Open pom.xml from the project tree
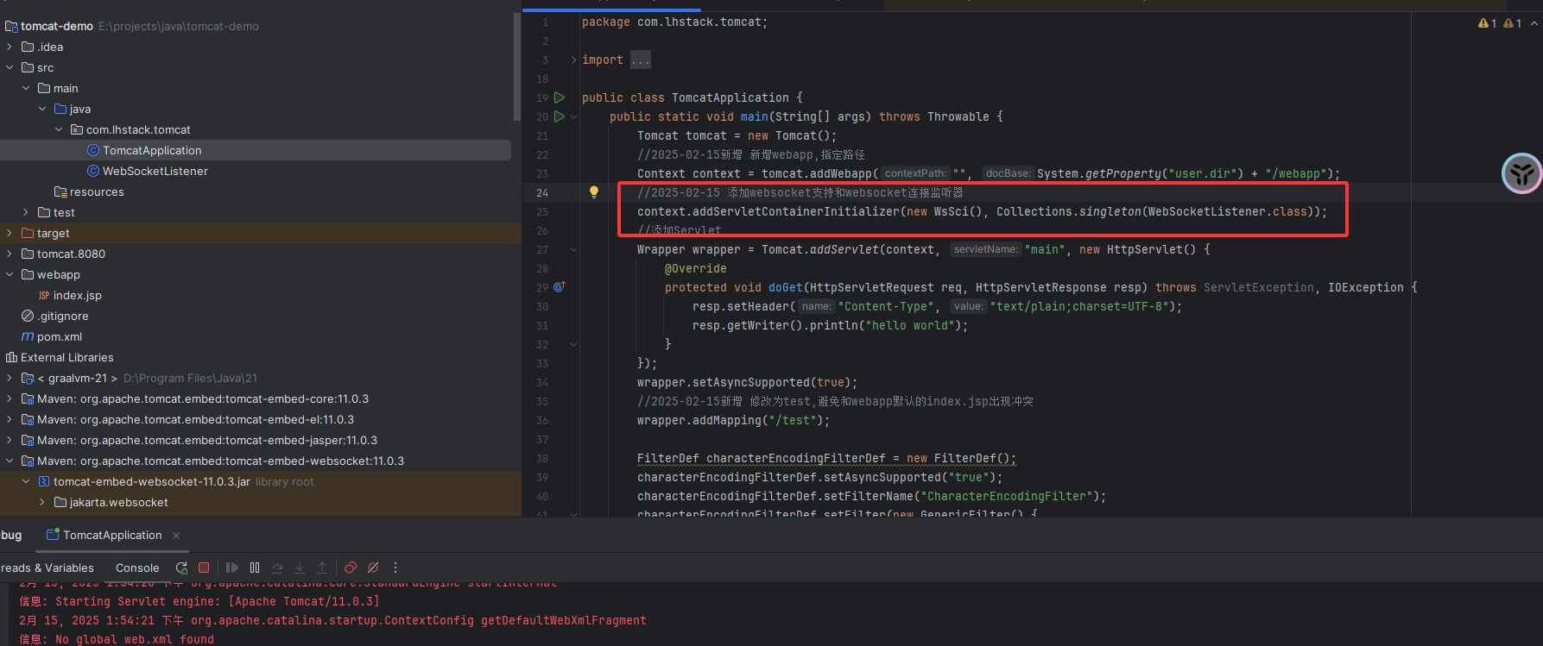 pos(59,336)
